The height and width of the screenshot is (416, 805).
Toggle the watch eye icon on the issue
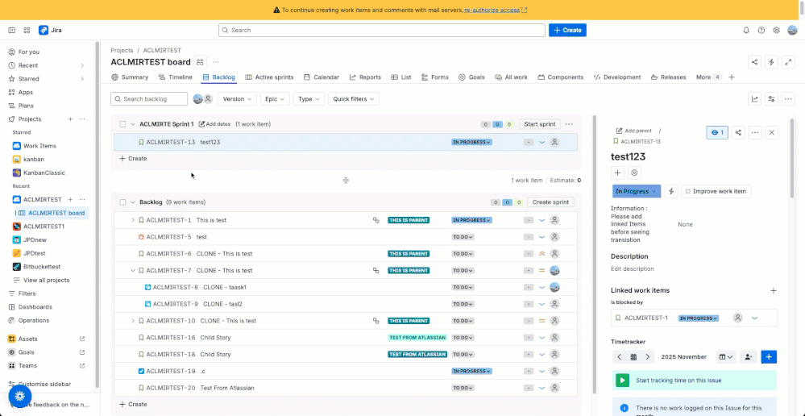716,132
